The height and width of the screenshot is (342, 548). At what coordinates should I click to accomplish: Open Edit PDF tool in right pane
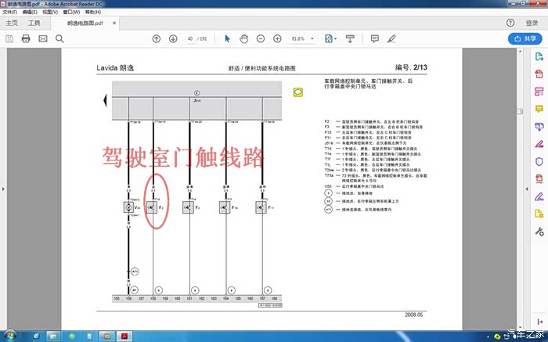[x=539, y=92]
